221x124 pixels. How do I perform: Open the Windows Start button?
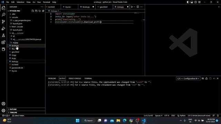click(x=78, y=121)
